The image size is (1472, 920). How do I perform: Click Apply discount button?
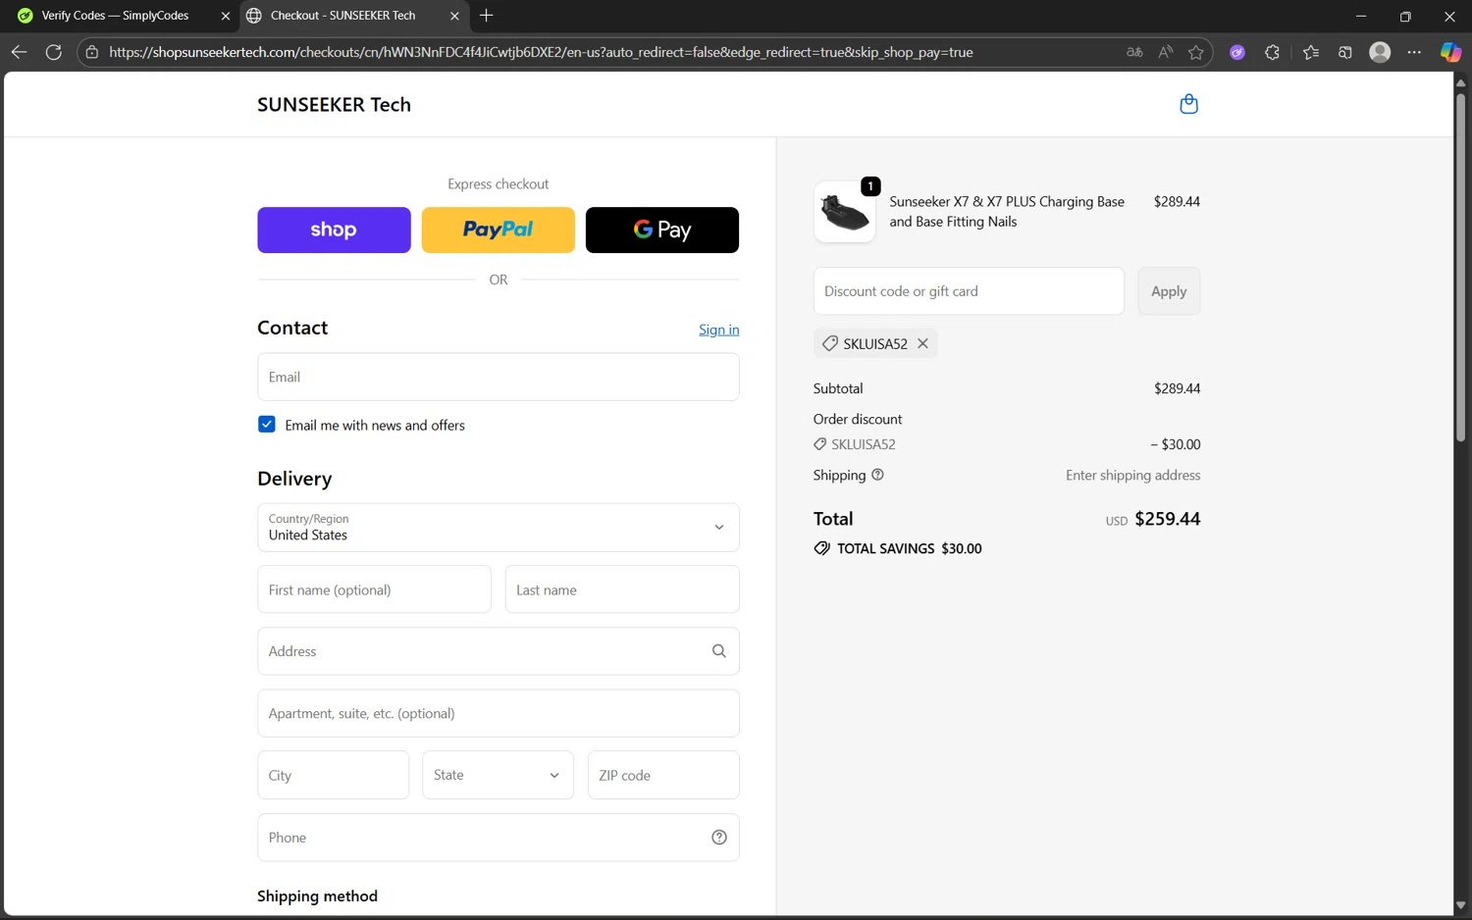tap(1169, 291)
